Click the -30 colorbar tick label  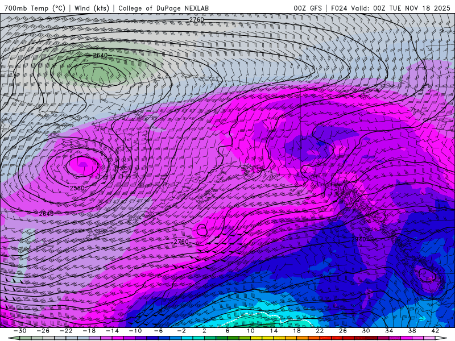pyautogui.click(x=20, y=331)
